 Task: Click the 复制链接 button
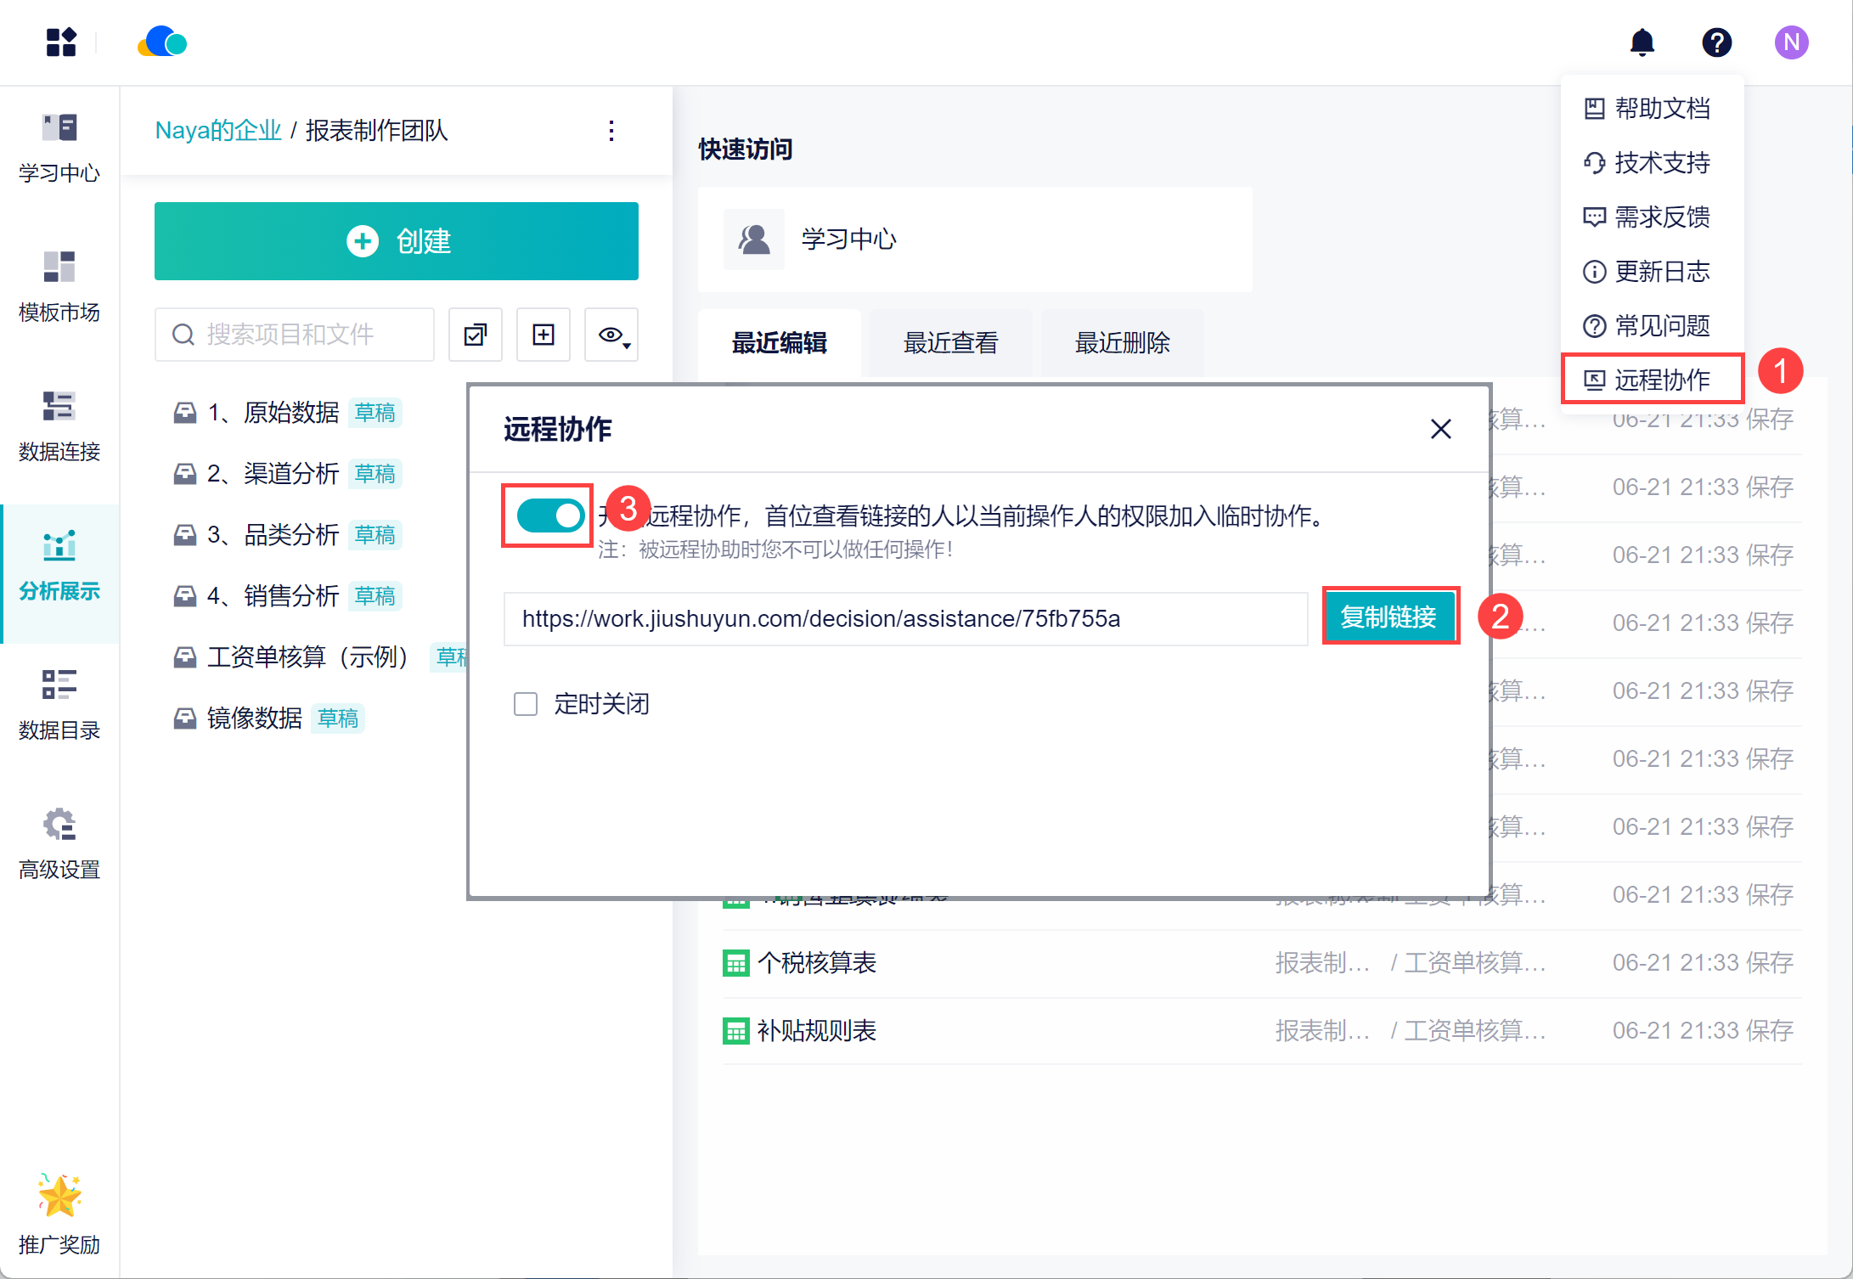click(x=1389, y=617)
